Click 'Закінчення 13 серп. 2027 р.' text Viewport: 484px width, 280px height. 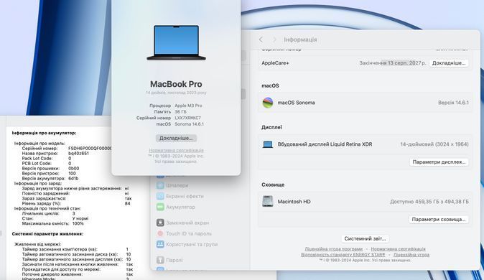tap(393, 63)
